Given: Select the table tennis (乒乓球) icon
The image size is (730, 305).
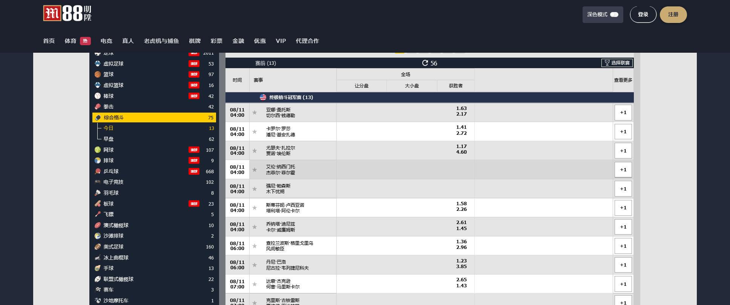Looking at the screenshot, I should pyautogui.click(x=98, y=171).
